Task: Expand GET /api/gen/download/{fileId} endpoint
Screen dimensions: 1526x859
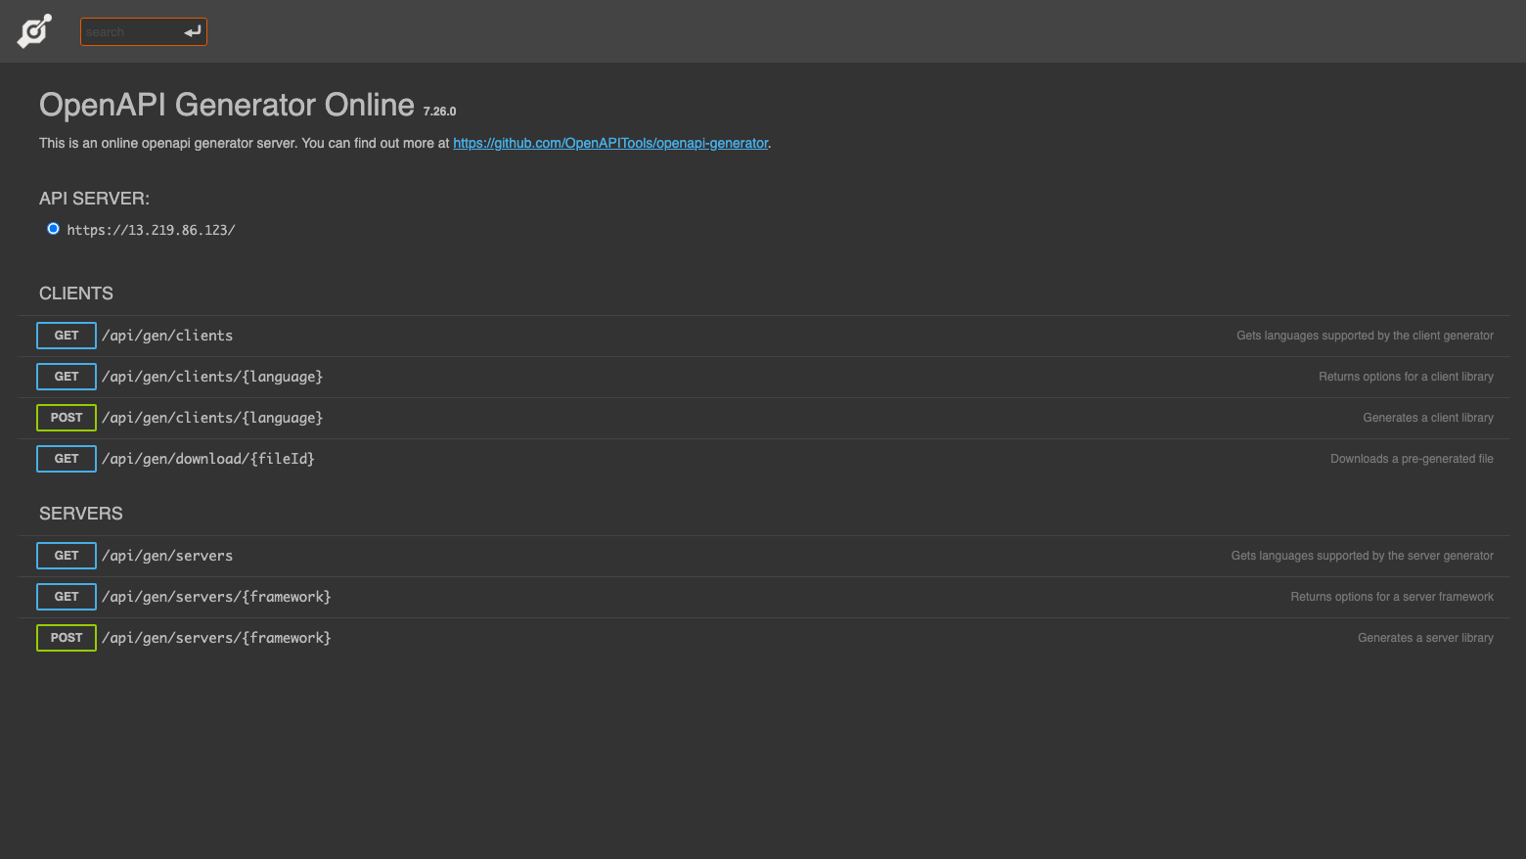Action: [x=765, y=459]
